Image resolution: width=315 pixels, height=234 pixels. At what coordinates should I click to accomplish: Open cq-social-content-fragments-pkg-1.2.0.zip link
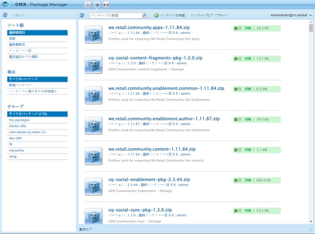pos(155,58)
